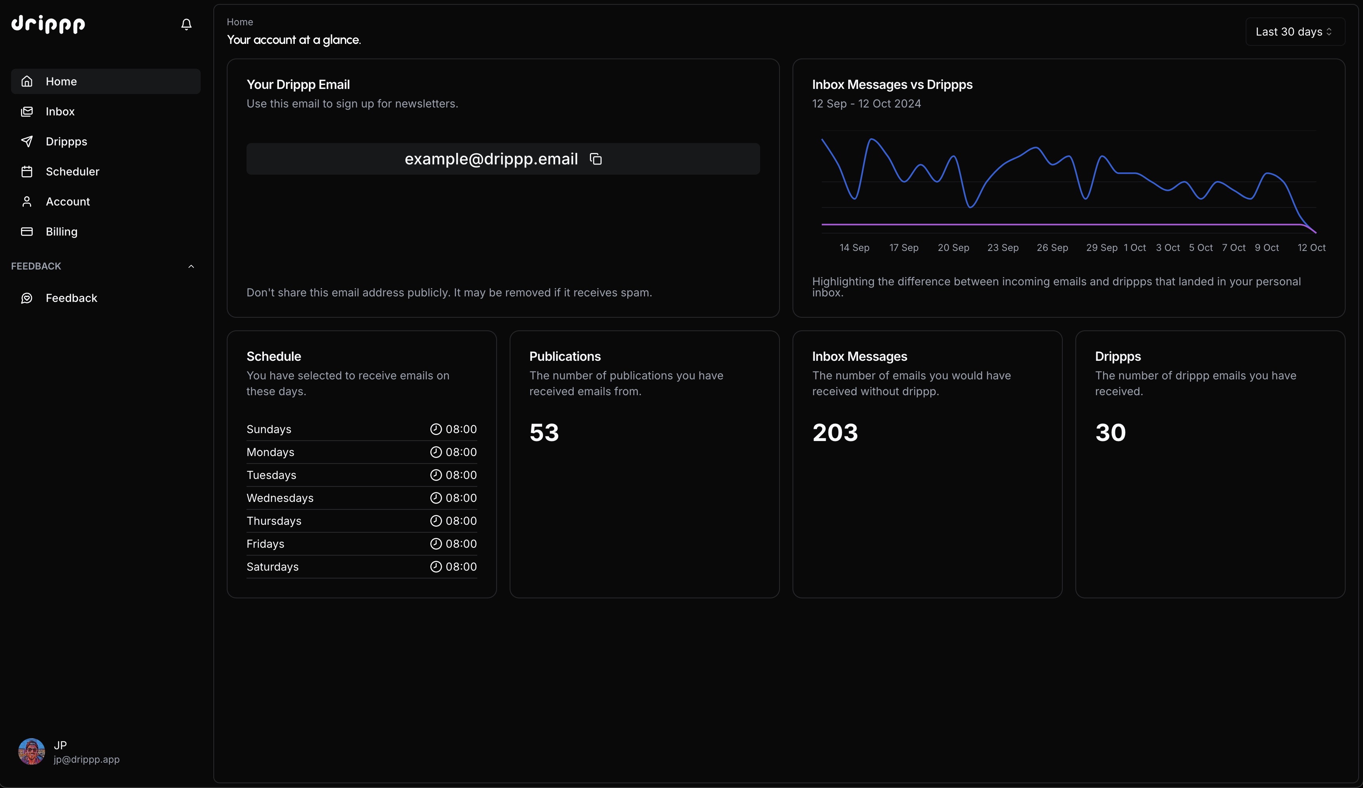Open Billing page from sidebar
The image size is (1363, 788).
pos(106,232)
